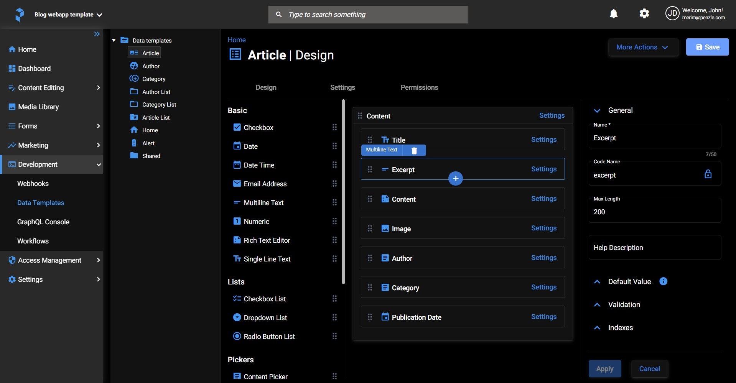This screenshot has width=736, height=383.
Task: Open Settings for Content group
Action: point(552,115)
